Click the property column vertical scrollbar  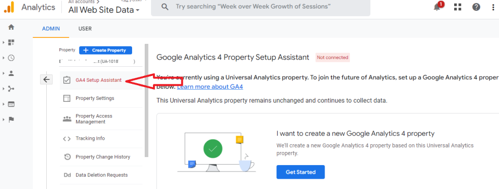146,100
